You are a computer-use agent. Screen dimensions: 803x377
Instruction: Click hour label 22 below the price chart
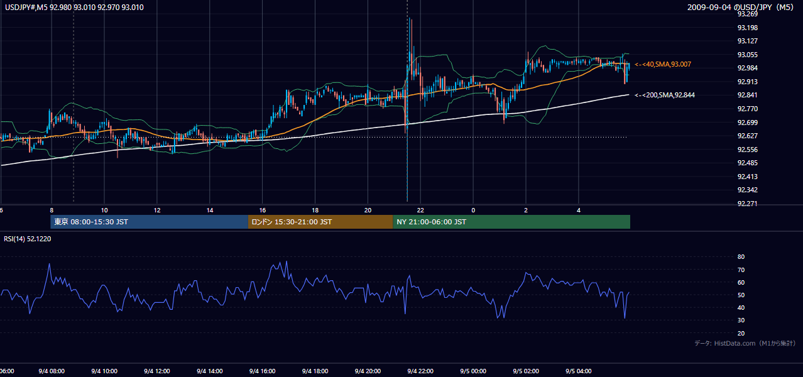[x=421, y=210]
